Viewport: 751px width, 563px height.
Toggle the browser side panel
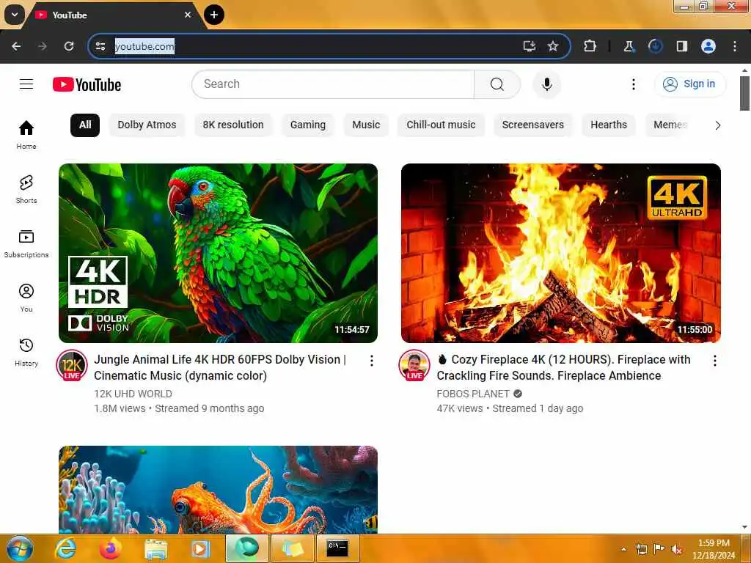[681, 46]
